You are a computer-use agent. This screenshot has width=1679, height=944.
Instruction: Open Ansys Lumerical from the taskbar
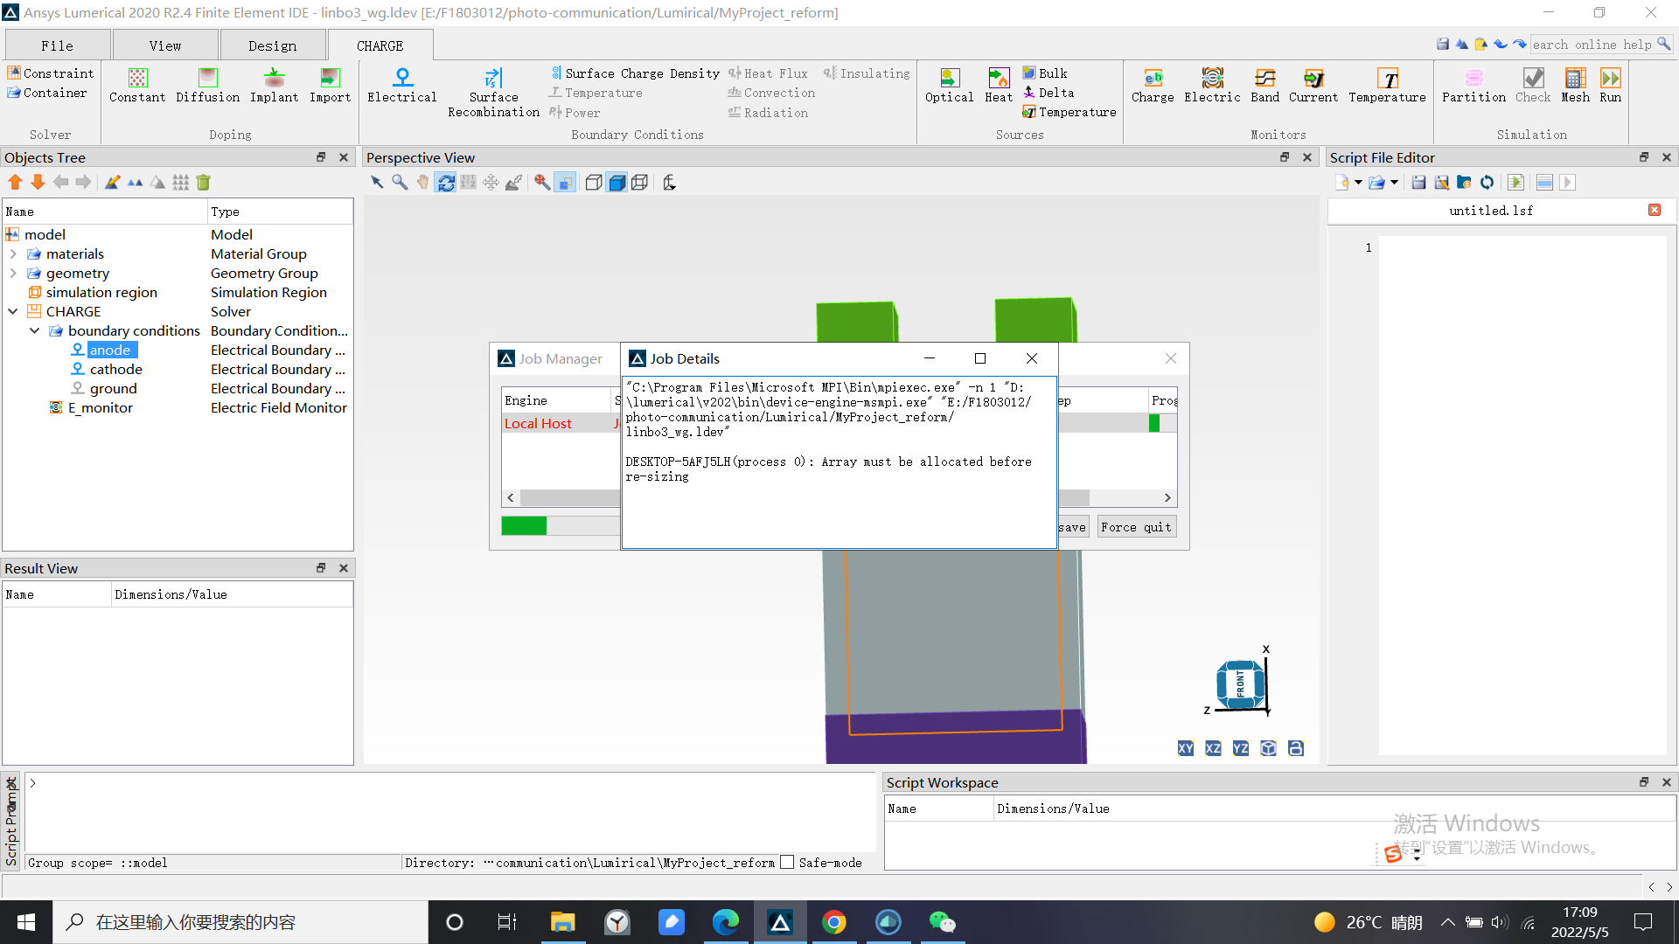pos(780,922)
